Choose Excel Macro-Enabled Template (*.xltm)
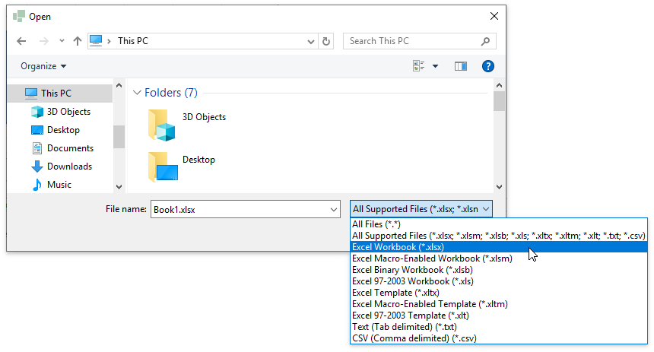The image size is (654, 352). click(499, 304)
